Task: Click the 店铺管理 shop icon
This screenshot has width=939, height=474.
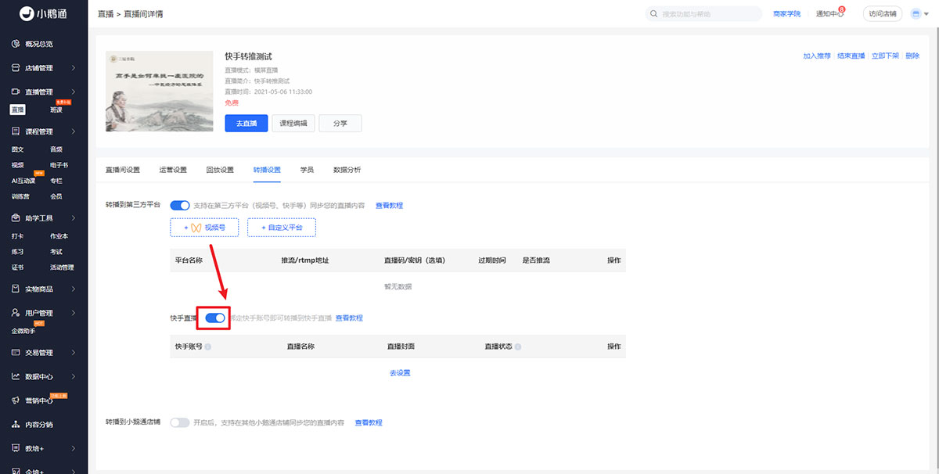Action: click(16, 68)
